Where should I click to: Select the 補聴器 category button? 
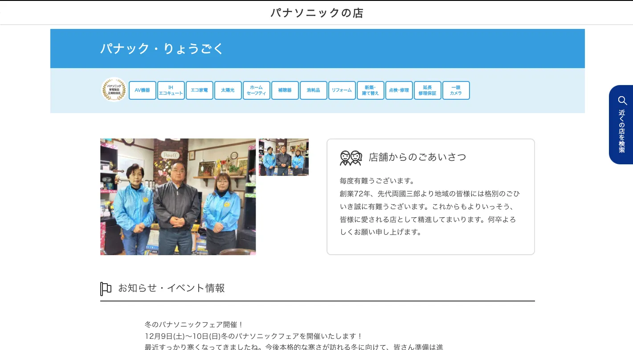285,90
